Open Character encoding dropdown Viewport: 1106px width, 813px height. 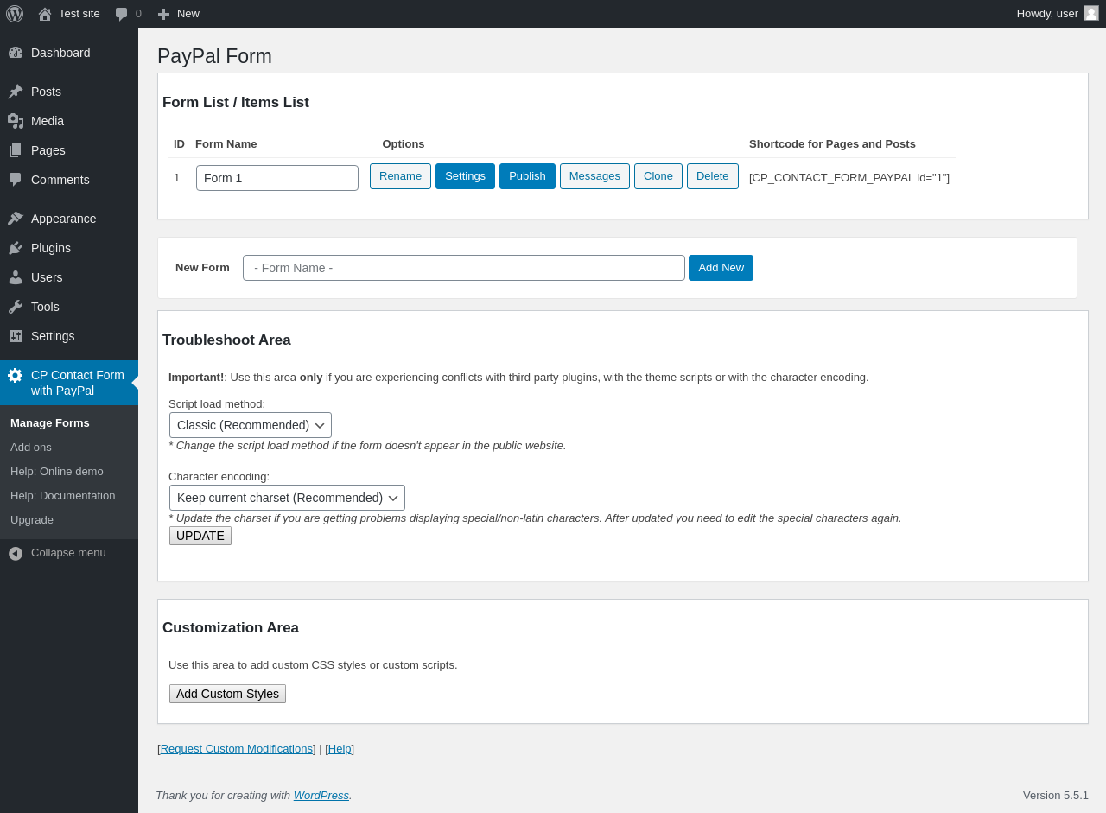click(287, 498)
